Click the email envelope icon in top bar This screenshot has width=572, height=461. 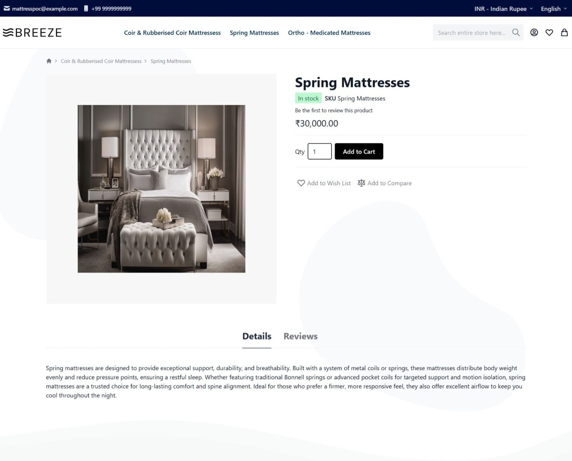(7, 8)
